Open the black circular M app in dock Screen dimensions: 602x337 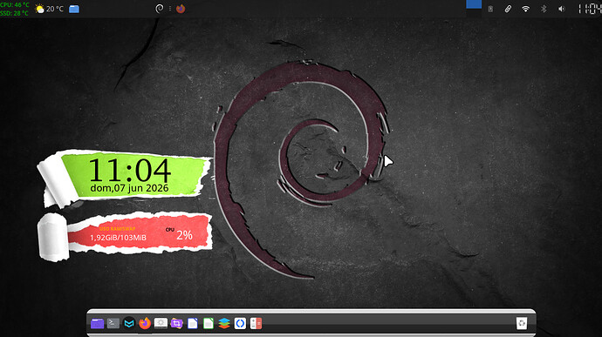pos(129,323)
